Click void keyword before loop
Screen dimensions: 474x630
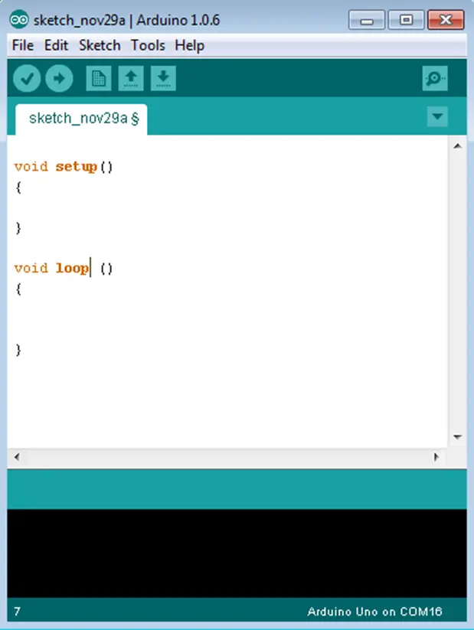31,268
